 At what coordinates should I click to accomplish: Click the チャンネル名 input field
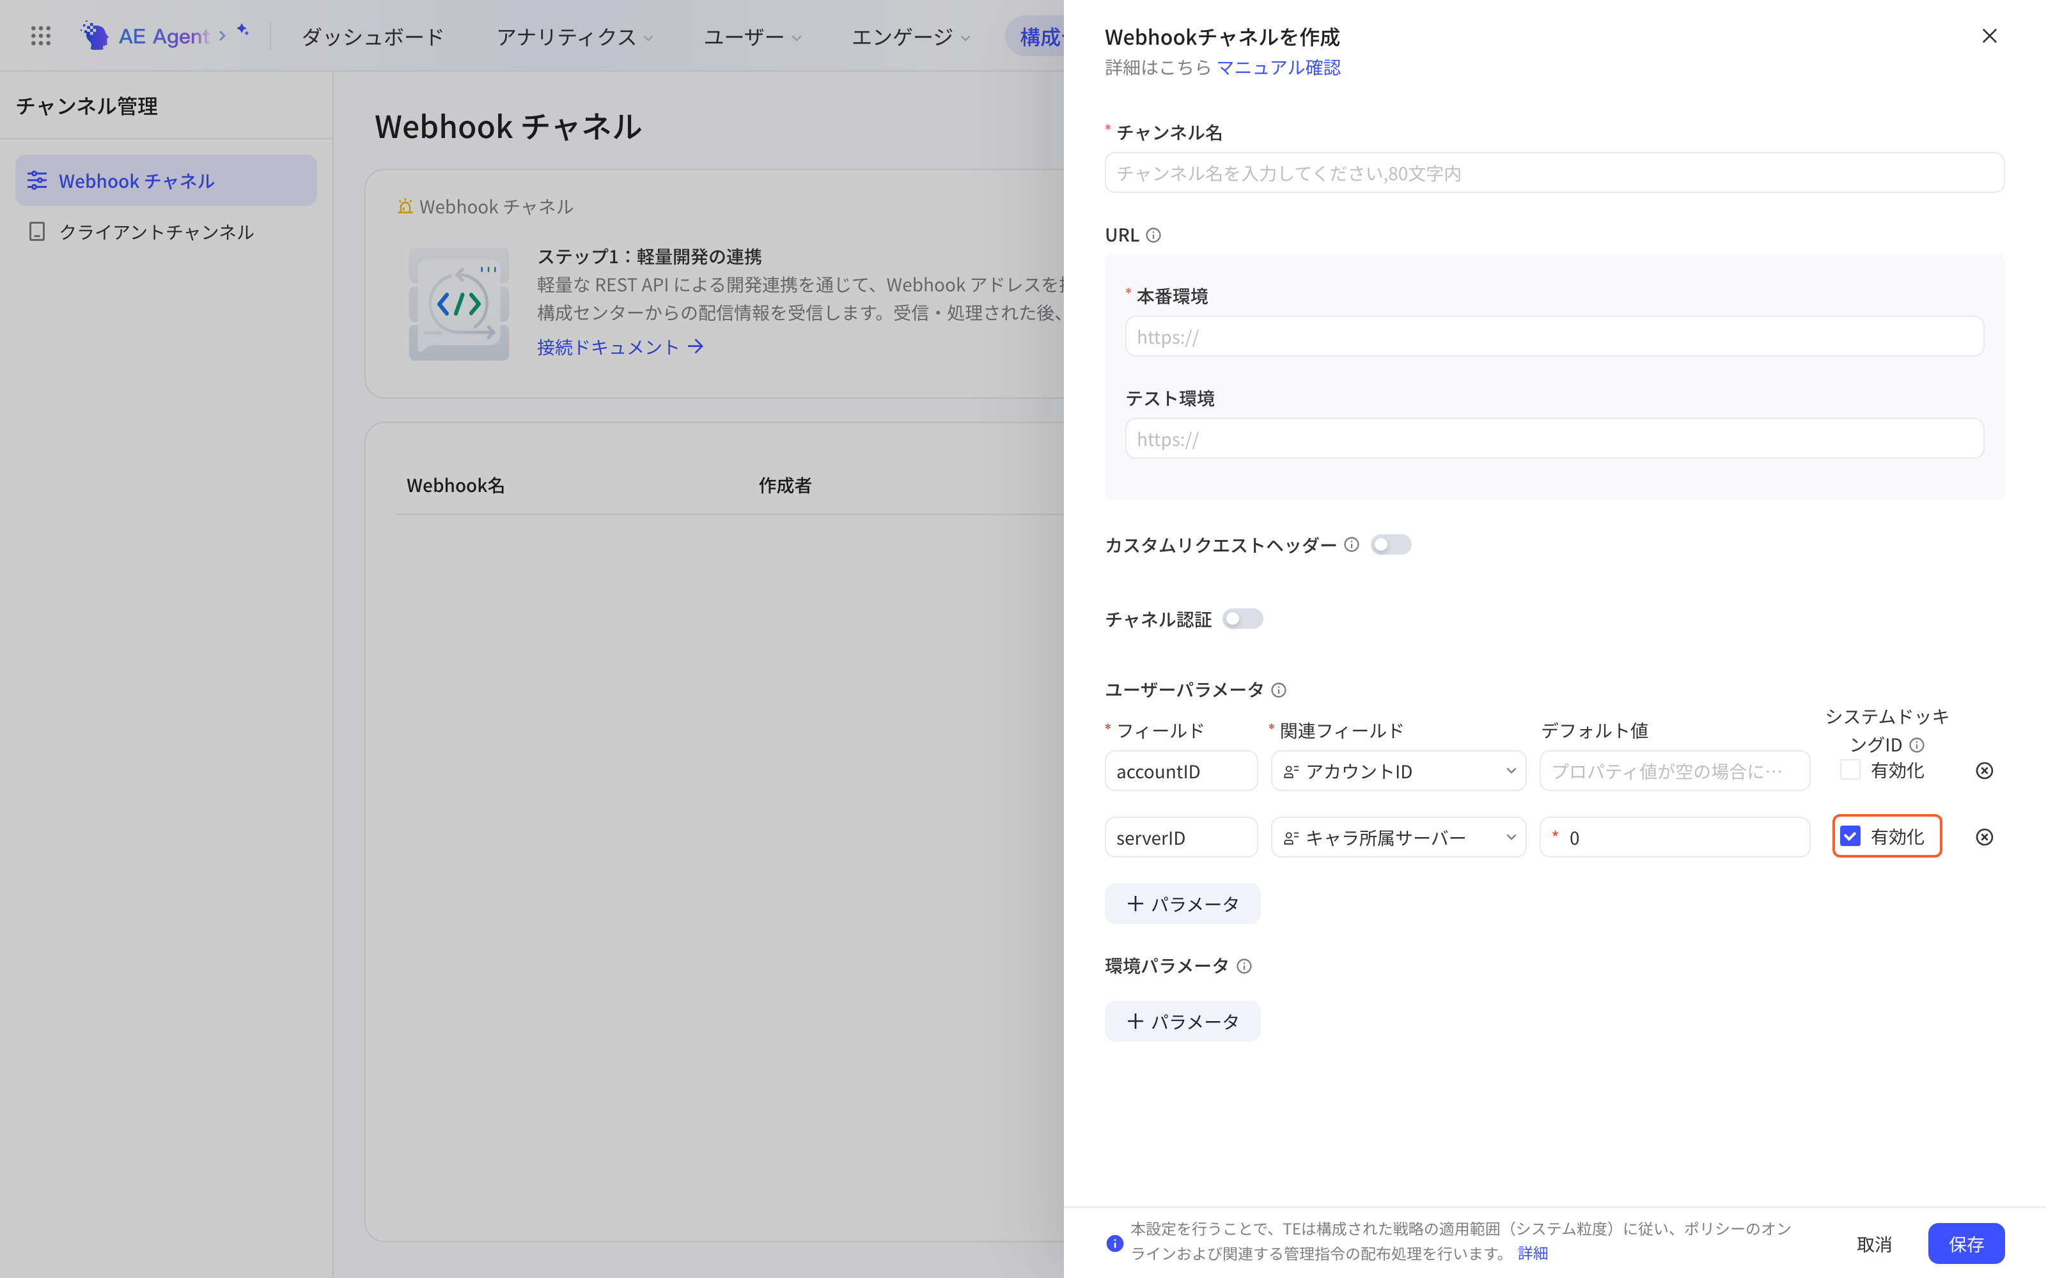1554,173
